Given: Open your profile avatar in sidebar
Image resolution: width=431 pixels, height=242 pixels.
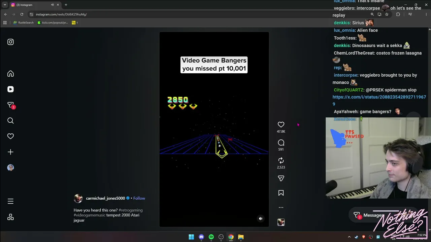Looking at the screenshot, I should [10, 167].
